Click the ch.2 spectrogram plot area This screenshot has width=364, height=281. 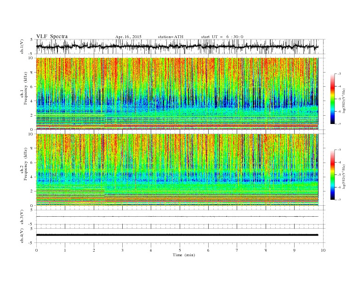[177, 170]
